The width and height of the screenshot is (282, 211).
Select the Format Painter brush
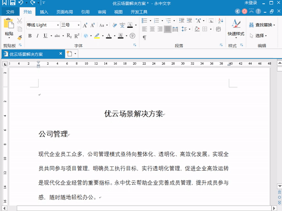(20, 38)
